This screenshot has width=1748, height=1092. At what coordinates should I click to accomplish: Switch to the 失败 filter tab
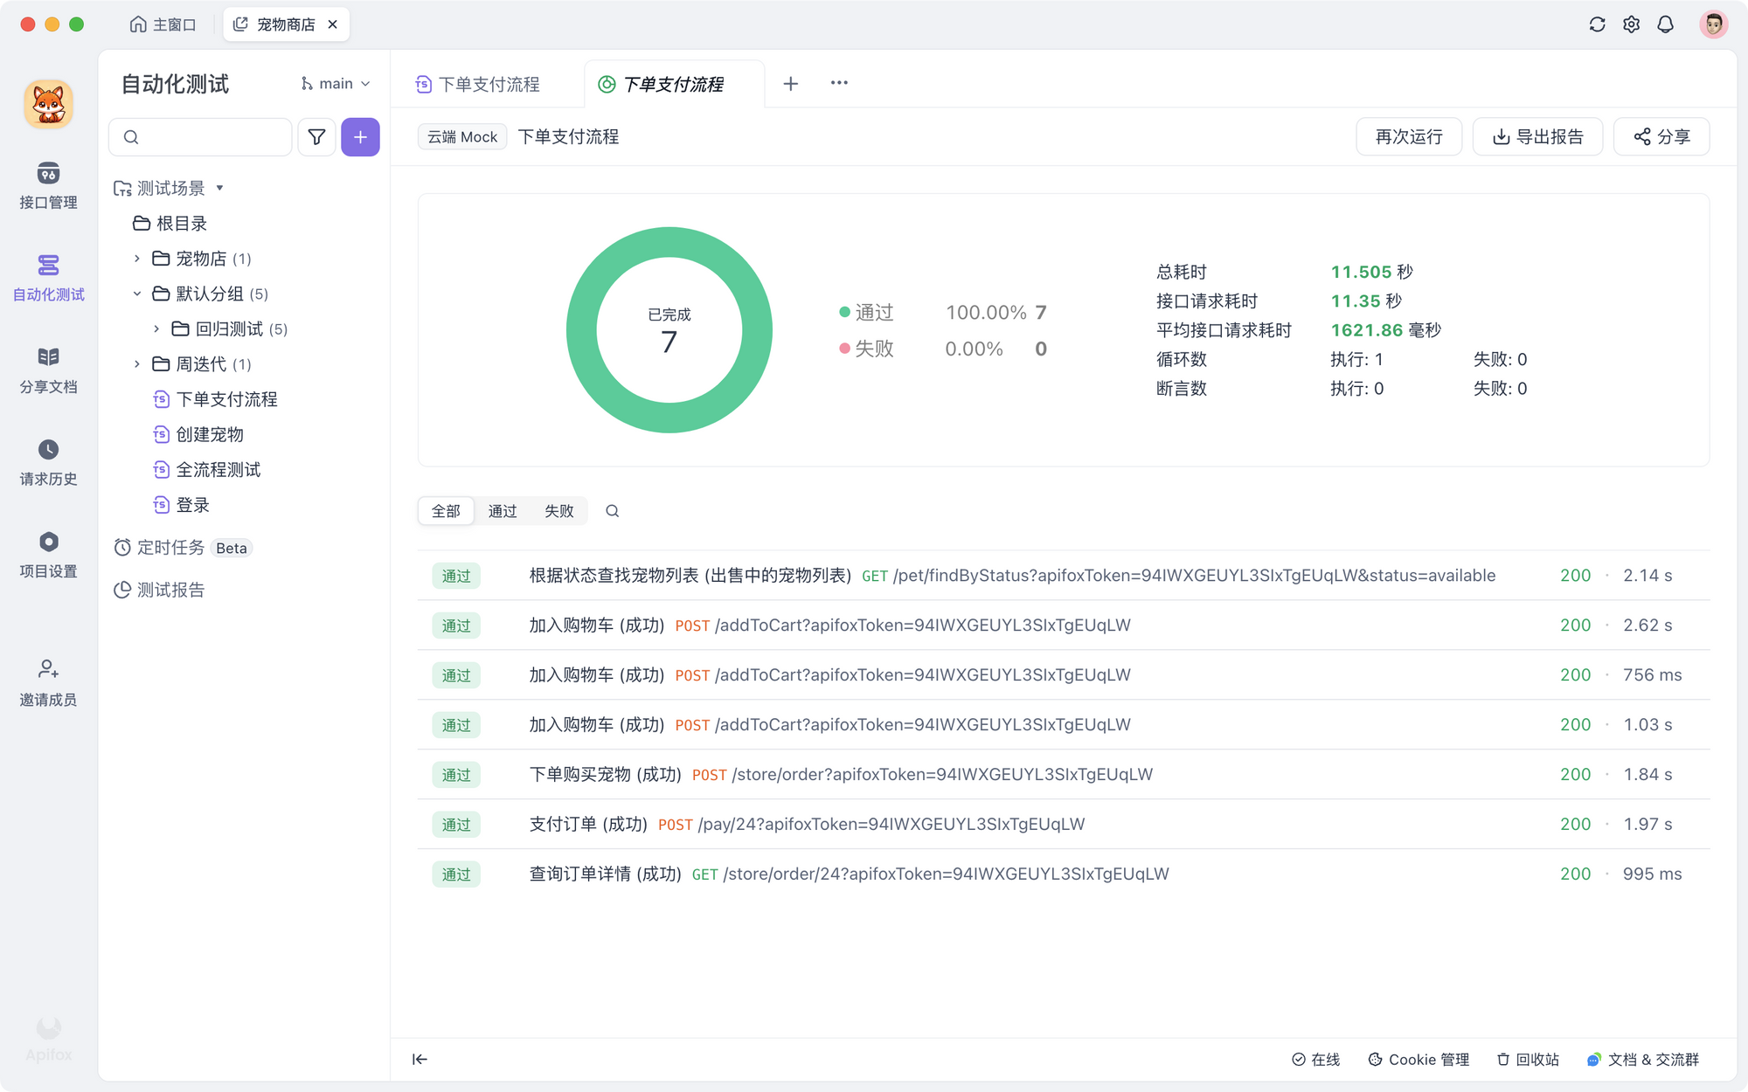coord(559,510)
